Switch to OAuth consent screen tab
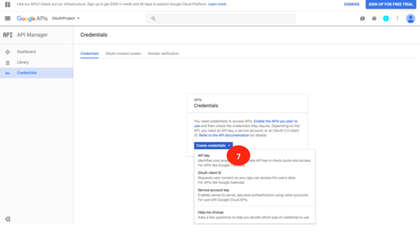The image size is (420, 251). tap(123, 54)
